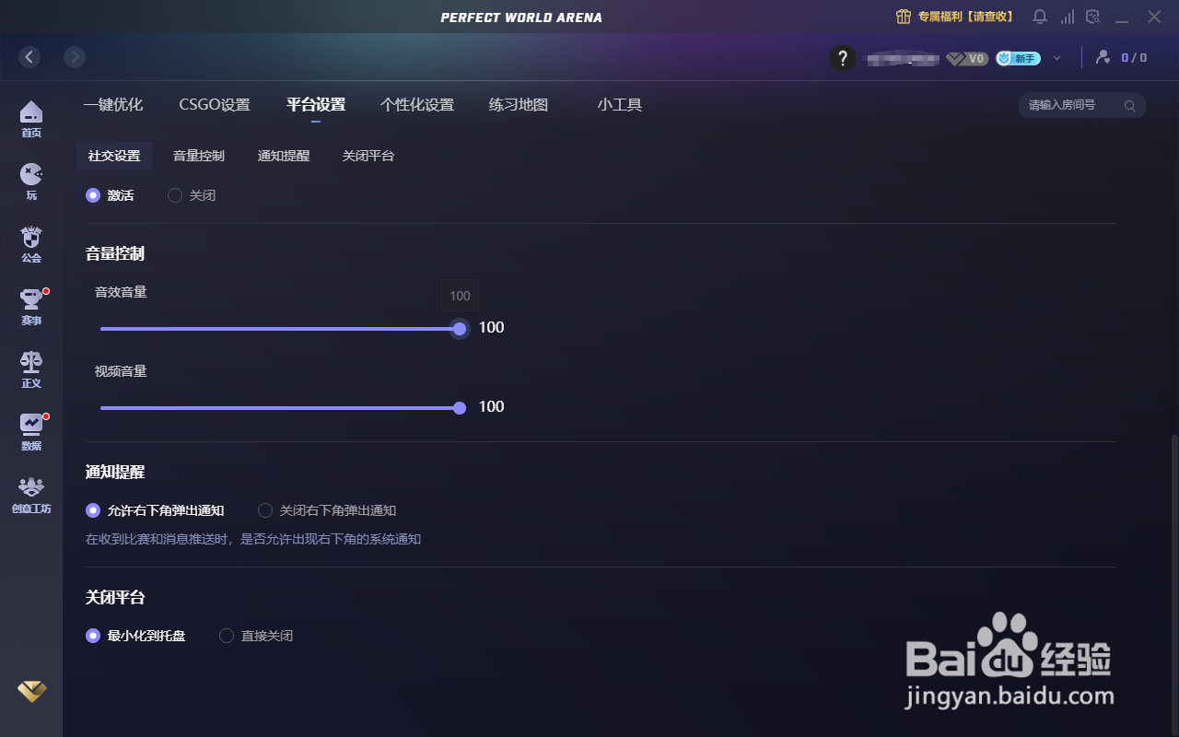Jump to 音量控制 sub-tab

(x=199, y=156)
